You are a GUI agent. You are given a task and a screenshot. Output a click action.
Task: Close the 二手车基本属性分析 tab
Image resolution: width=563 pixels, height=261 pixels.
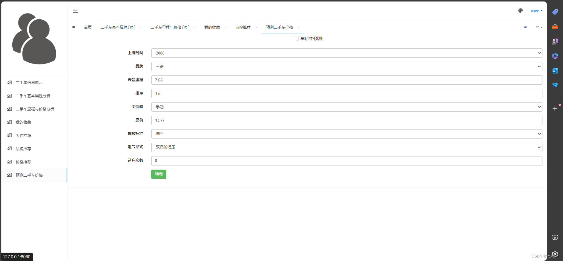(141, 28)
